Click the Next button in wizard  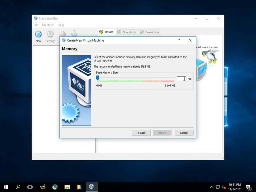coord(162,133)
